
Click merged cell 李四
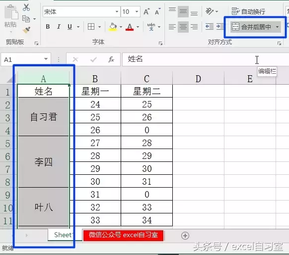pyautogui.click(x=44, y=162)
